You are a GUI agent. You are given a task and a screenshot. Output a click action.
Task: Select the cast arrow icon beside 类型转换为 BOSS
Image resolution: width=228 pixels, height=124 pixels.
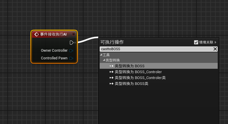111,66
